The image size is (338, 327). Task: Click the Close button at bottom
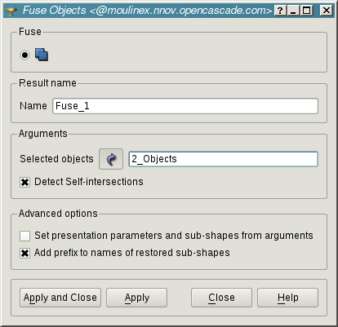pyautogui.click(x=221, y=298)
